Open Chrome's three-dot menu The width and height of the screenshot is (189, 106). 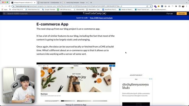pyautogui.click(x=187, y=6)
